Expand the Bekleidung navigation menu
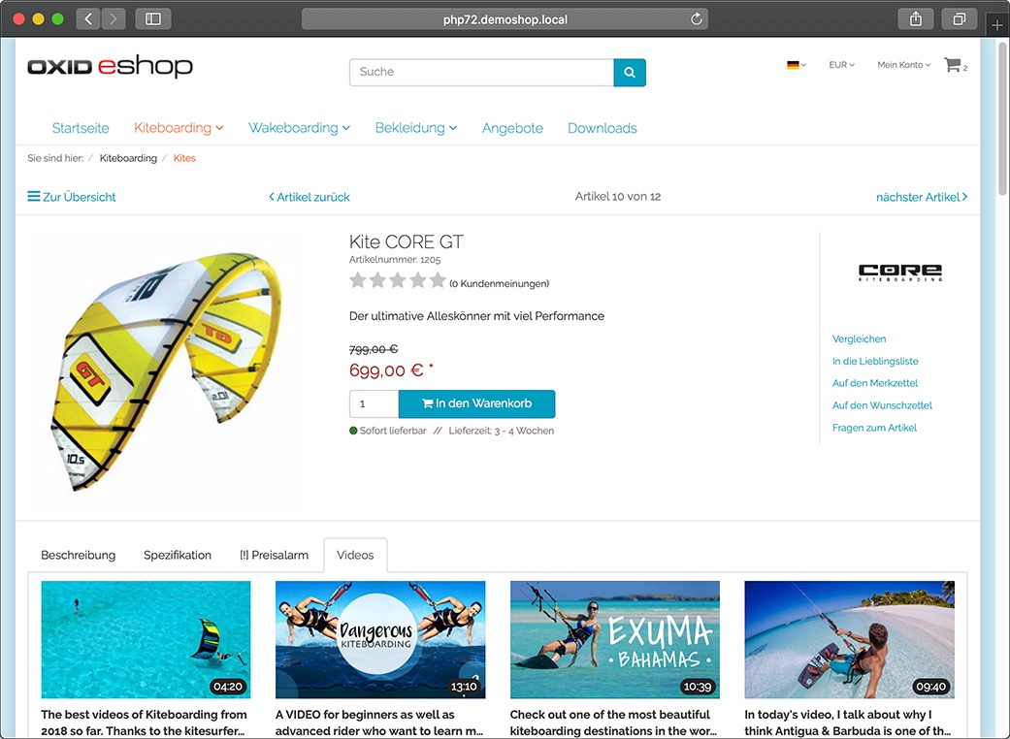Viewport: 1010px width, 739px height. (x=416, y=128)
